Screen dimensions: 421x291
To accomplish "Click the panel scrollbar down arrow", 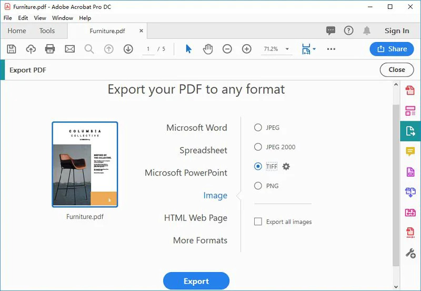I will point(396,287).
